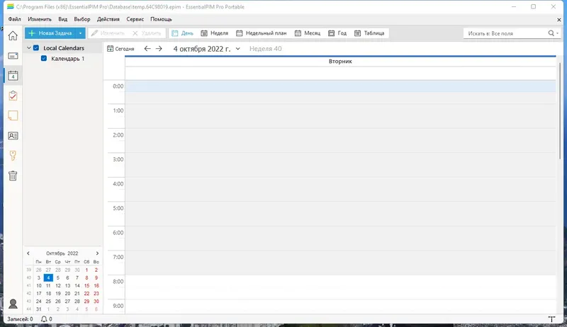Switch to Неделя view
Screen dimensions: 567x327
click(x=215, y=33)
